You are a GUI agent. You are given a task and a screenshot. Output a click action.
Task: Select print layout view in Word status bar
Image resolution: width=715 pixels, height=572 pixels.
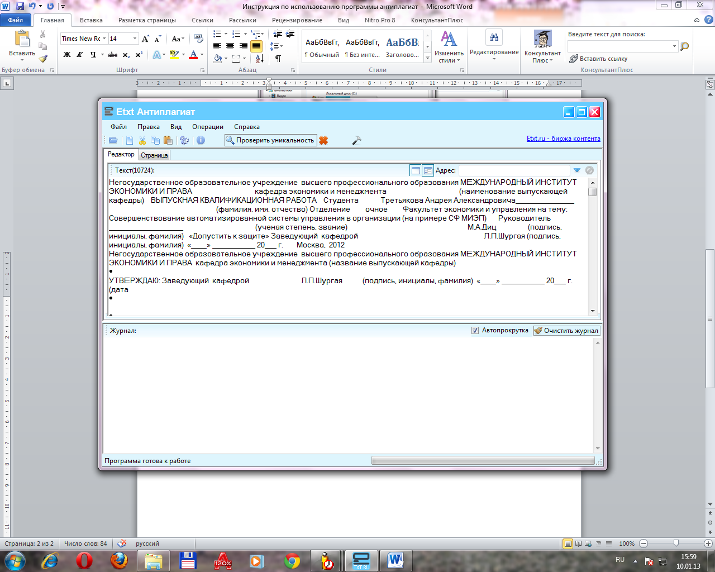[x=568, y=544]
